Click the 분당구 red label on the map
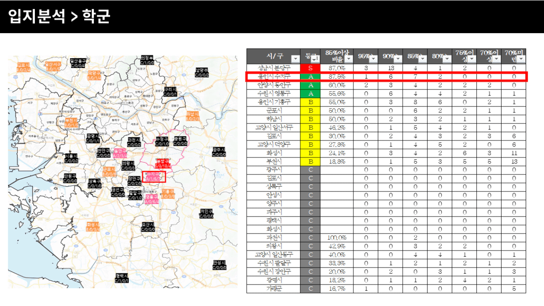 [x=163, y=163]
